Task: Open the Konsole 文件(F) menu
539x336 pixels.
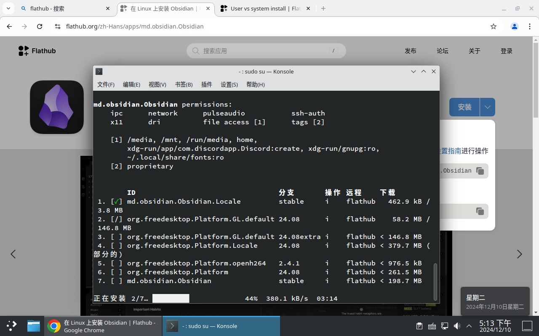Action: pyautogui.click(x=106, y=84)
